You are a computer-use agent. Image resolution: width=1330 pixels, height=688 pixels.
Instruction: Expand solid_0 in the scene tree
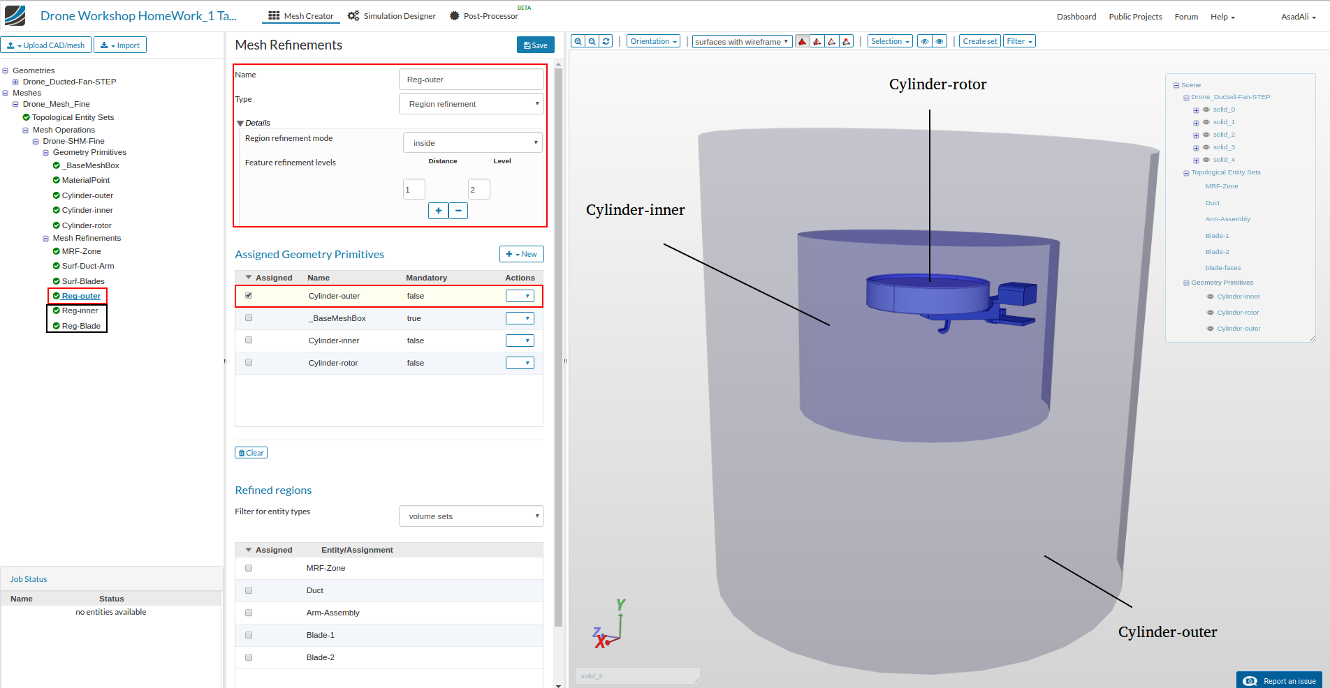[x=1196, y=110]
